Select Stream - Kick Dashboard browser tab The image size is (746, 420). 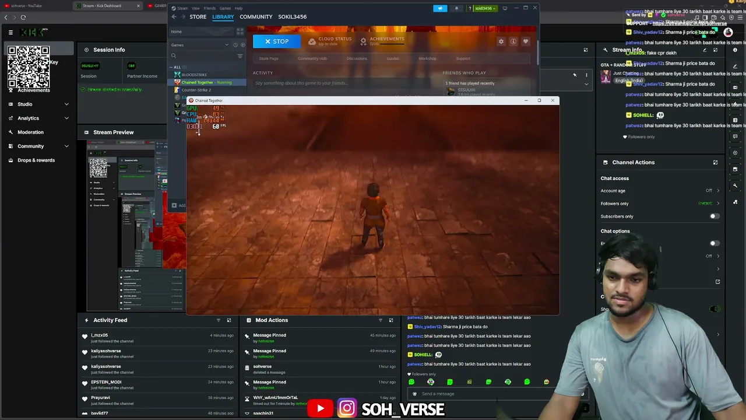coord(108,6)
